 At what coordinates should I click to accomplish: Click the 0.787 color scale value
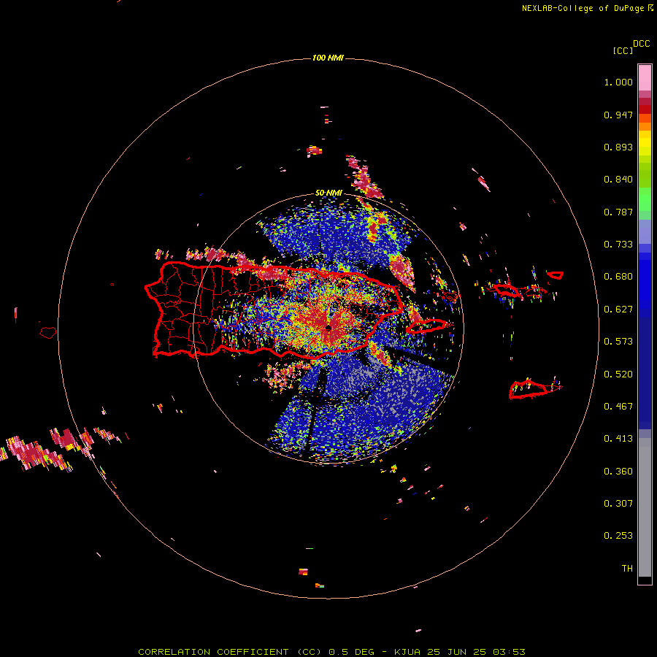(x=618, y=212)
